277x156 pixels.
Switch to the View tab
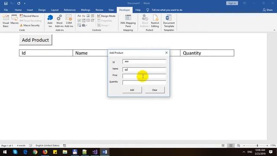[111, 10]
